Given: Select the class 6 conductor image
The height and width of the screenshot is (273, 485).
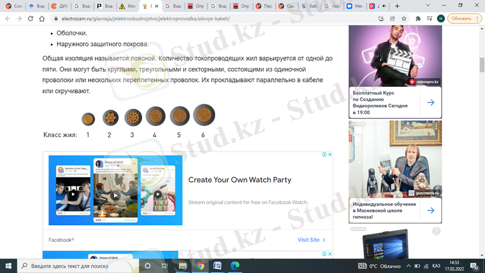Looking at the screenshot, I should coord(204,115).
